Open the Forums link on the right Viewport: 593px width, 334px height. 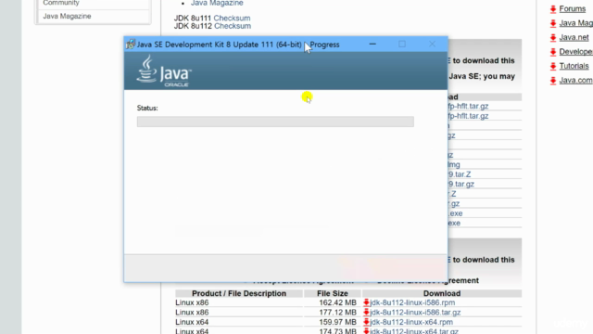click(573, 8)
